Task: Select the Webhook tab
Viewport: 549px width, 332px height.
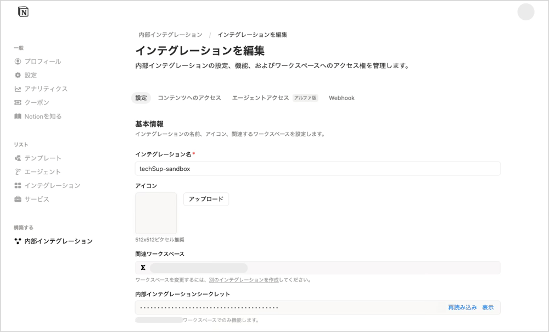Action: pyautogui.click(x=341, y=98)
